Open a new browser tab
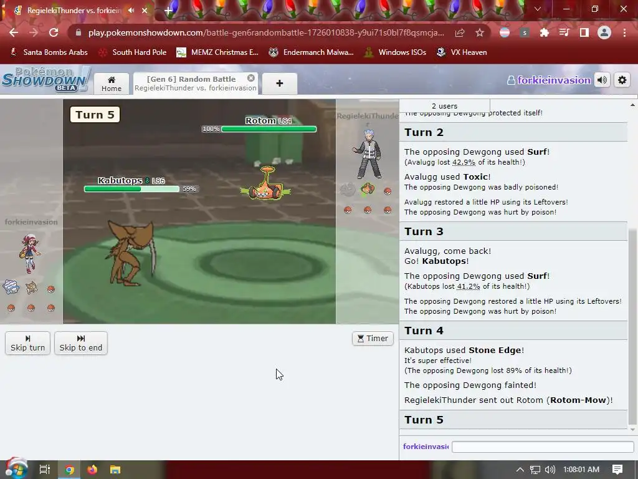The width and height of the screenshot is (638, 479). click(168, 11)
